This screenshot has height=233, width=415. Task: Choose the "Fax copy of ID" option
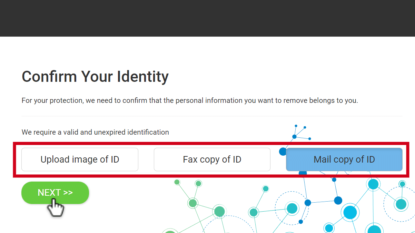[212, 159]
